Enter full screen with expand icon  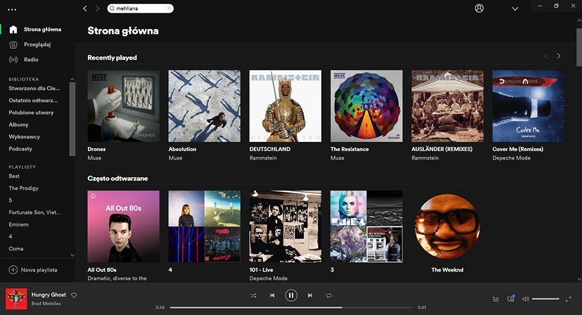[568, 299]
